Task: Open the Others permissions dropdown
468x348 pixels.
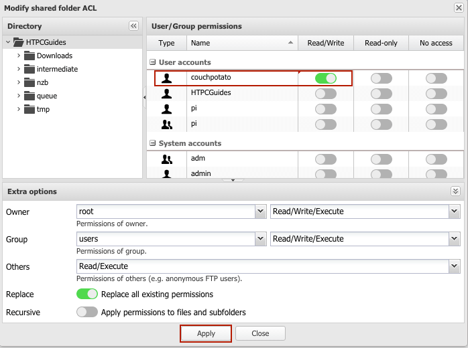Action: 454,266
